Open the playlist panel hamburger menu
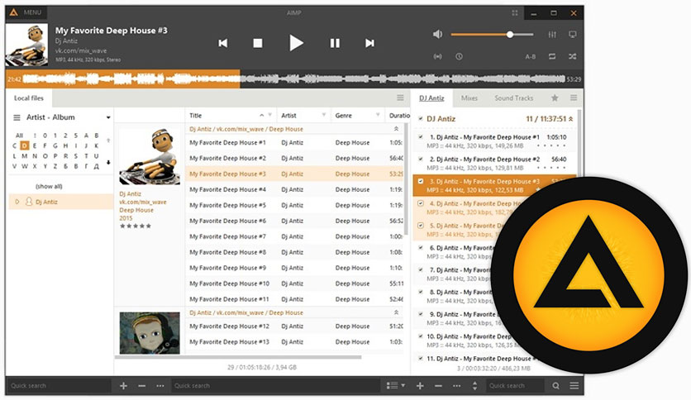This screenshot has height=400, width=691. 574,98
